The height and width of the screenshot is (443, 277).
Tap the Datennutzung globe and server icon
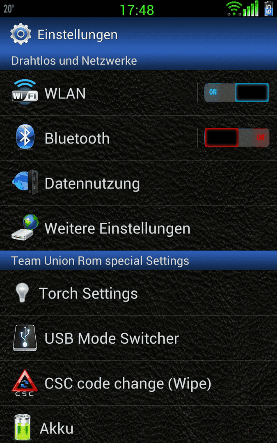coord(25,182)
